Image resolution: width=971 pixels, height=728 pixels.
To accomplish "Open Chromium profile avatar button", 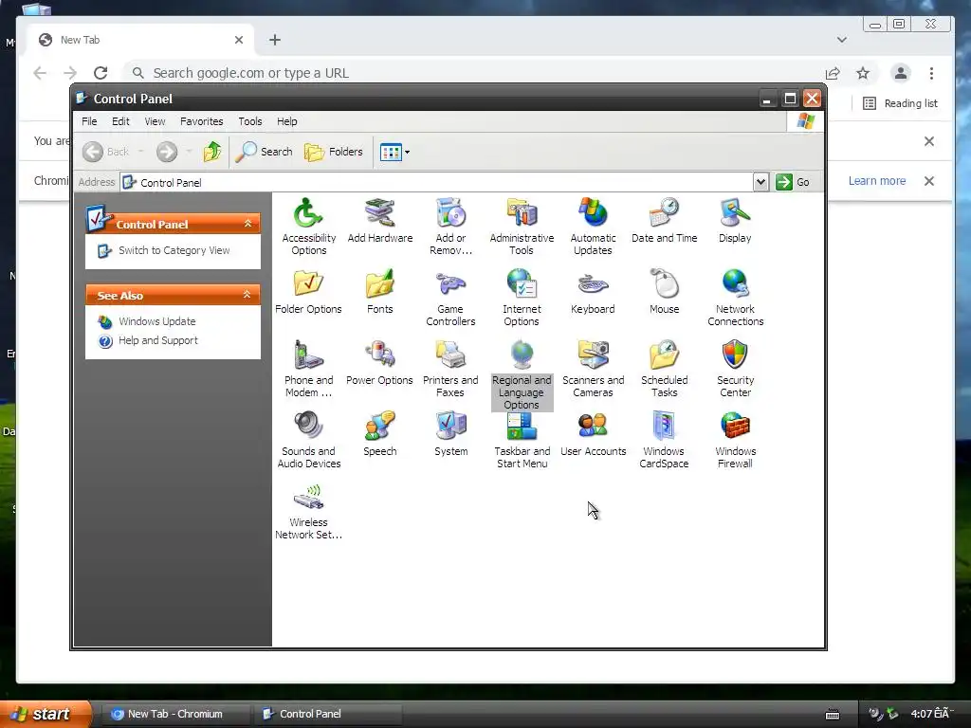I will pyautogui.click(x=901, y=74).
